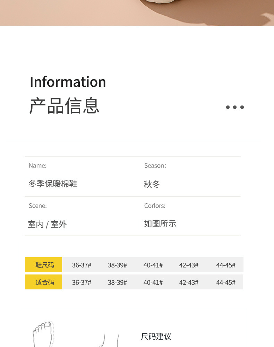Select the yellow 适合码 label cell

coord(44,282)
